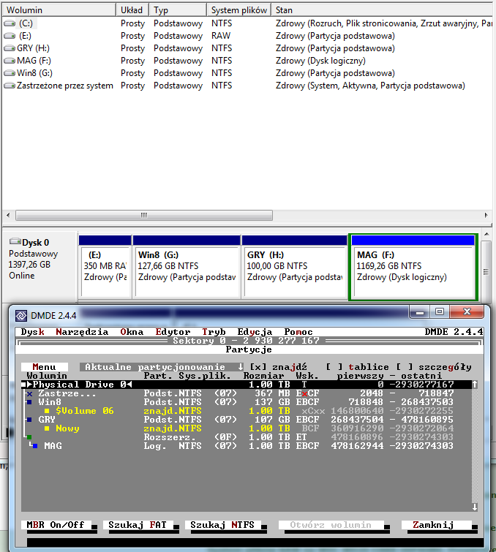The width and height of the screenshot is (496, 552).
Task: Click the up arrow of DMDE partition list scrollbar
Action: pos(475,385)
